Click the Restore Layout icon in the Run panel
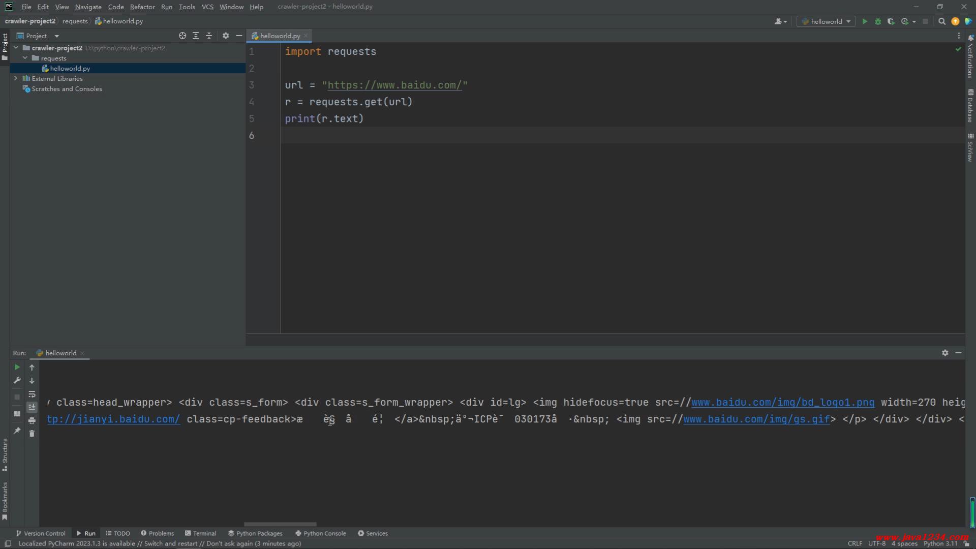 click(17, 414)
